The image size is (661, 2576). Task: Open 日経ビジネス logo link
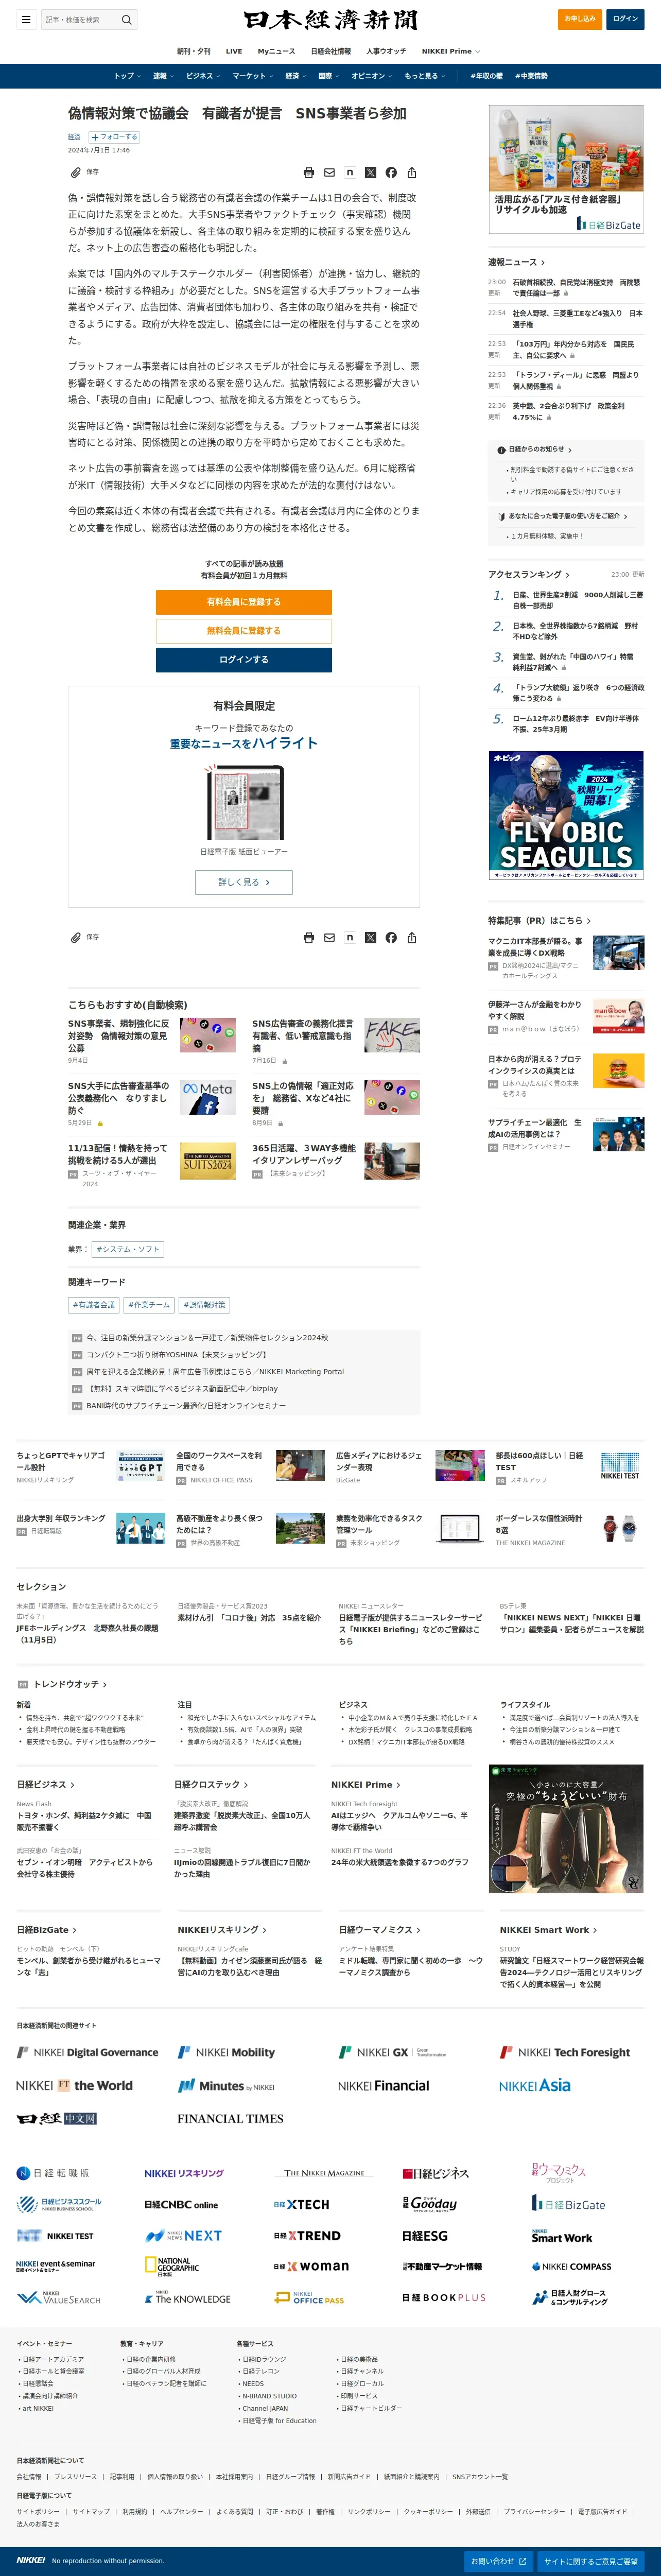pos(435,2173)
